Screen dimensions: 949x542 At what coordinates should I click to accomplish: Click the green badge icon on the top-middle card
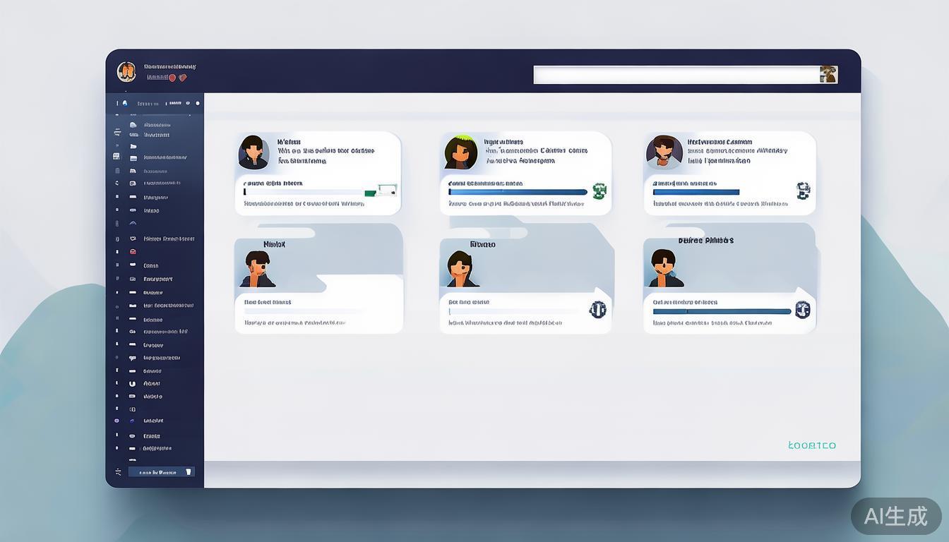pyautogui.click(x=599, y=191)
